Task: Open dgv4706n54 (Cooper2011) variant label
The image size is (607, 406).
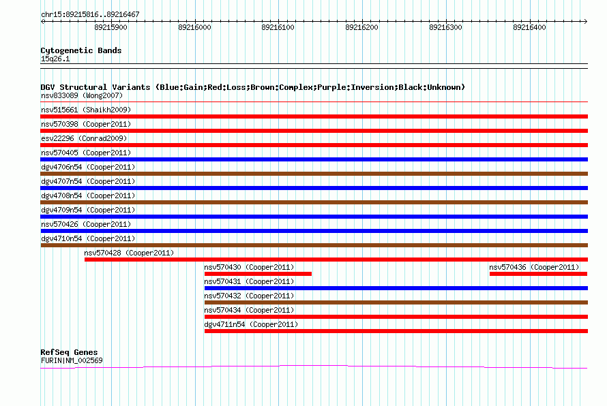Action: (88, 167)
